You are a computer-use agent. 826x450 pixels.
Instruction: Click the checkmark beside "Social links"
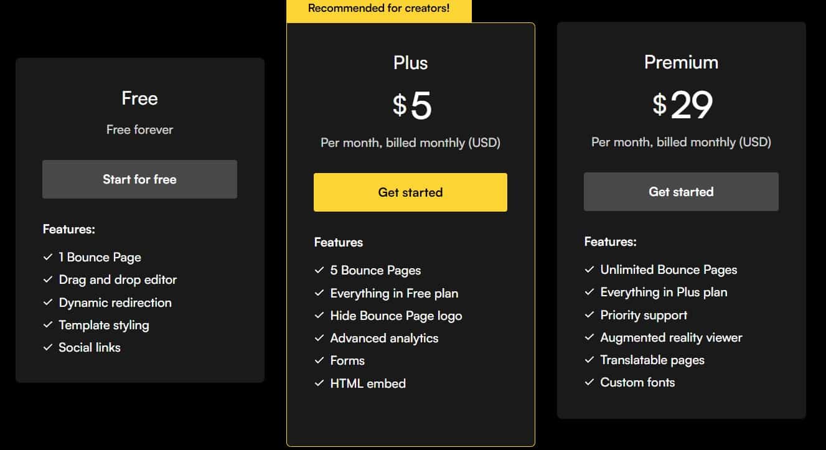click(x=48, y=348)
